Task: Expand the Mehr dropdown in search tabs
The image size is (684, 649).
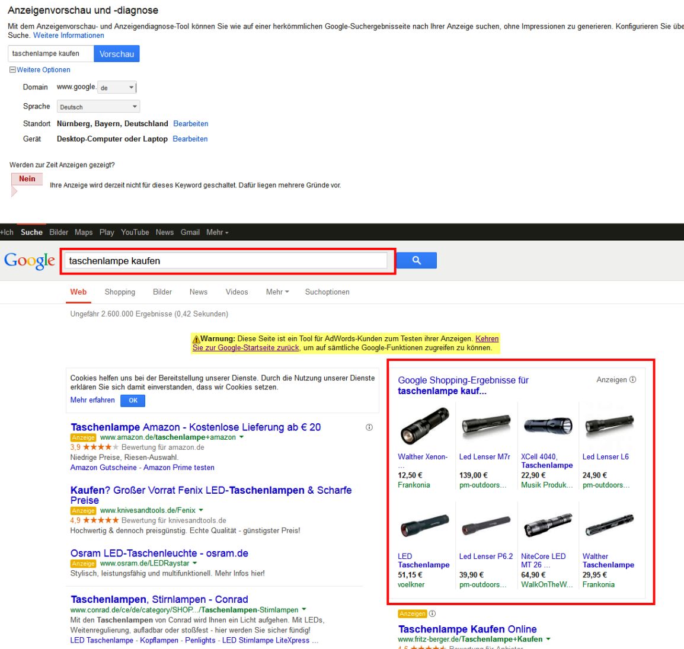Action: click(277, 292)
